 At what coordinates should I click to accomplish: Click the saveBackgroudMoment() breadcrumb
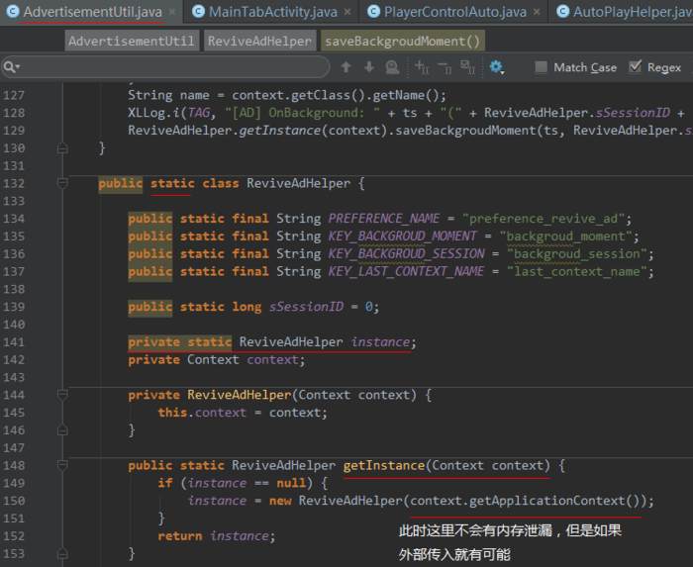click(403, 42)
